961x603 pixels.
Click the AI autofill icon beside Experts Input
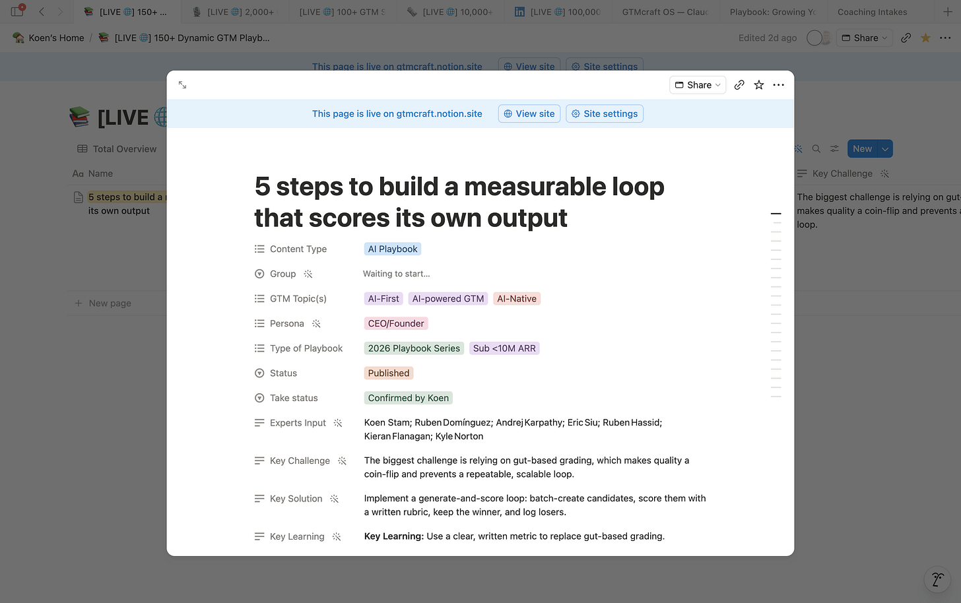tap(338, 423)
